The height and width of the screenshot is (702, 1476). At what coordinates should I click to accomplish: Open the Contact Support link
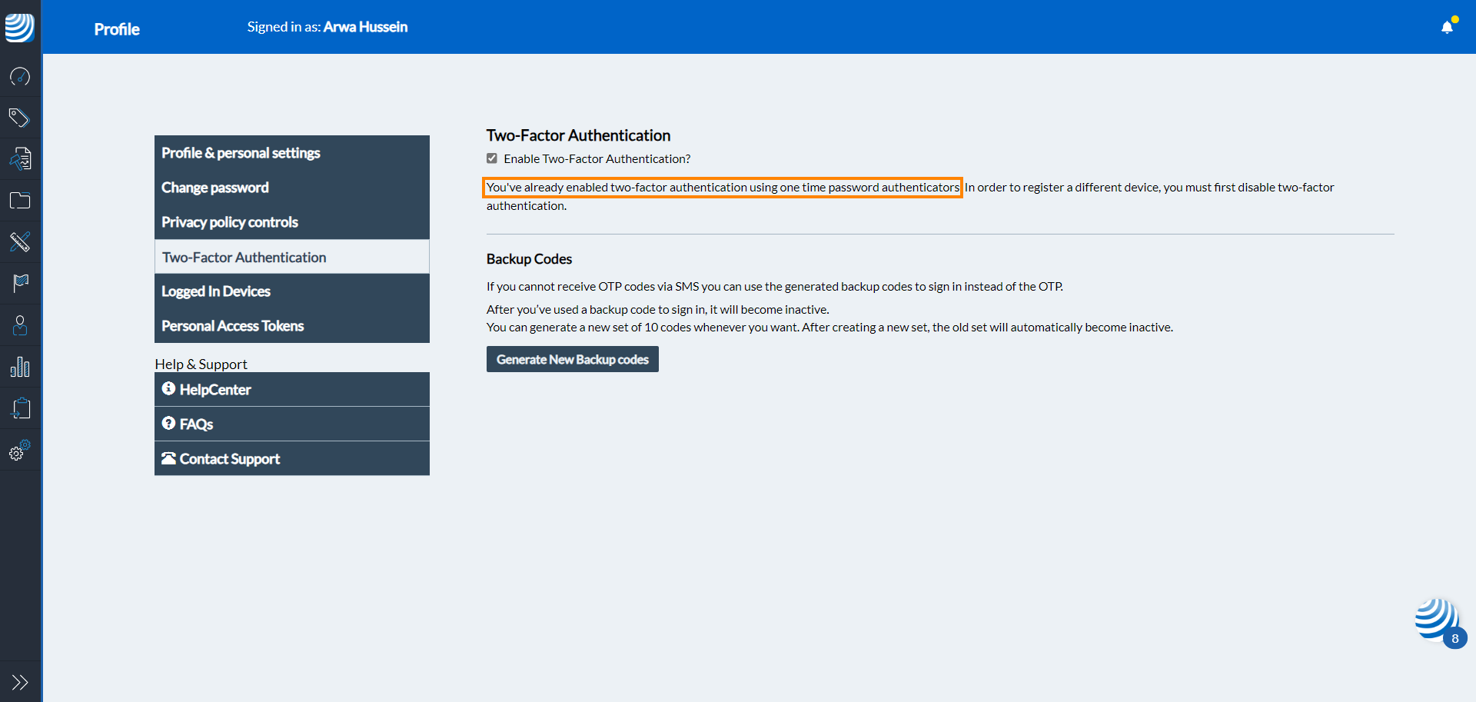click(x=229, y=459)
